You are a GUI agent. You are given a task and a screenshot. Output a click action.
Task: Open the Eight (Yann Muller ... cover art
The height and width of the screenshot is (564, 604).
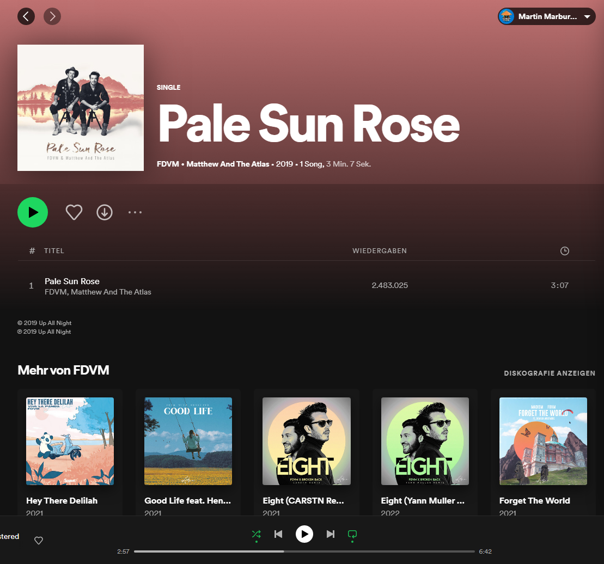(425, 441)
